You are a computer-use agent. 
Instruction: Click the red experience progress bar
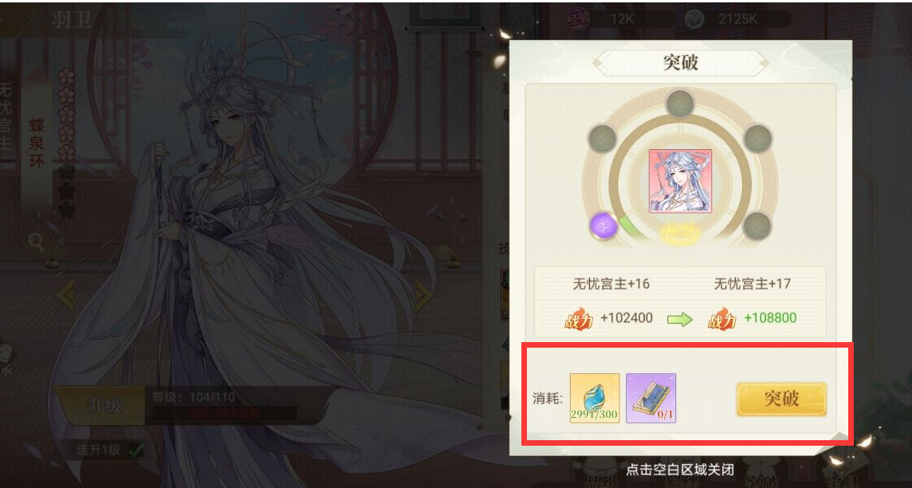click(225, 414)
